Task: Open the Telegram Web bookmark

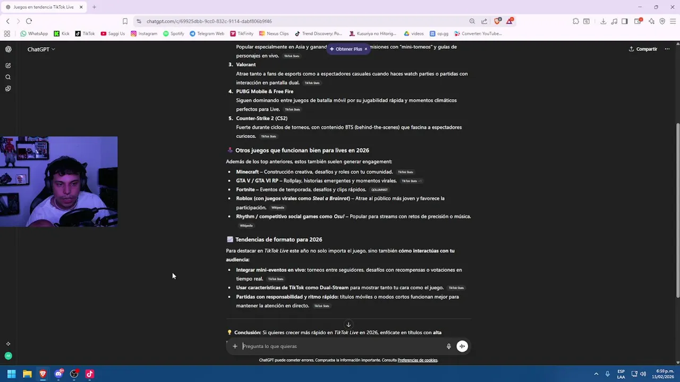Action: point(207,33)
